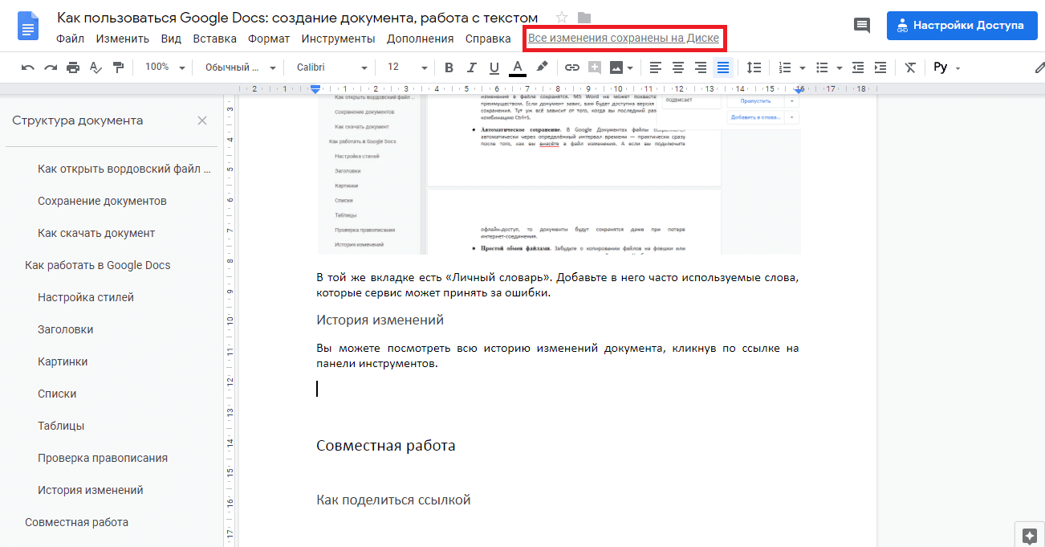1045x547 pixels.
Task: Toggle bold text formatting
Action: 449,67
